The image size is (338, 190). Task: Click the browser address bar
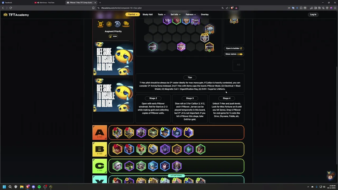(158, 8)
